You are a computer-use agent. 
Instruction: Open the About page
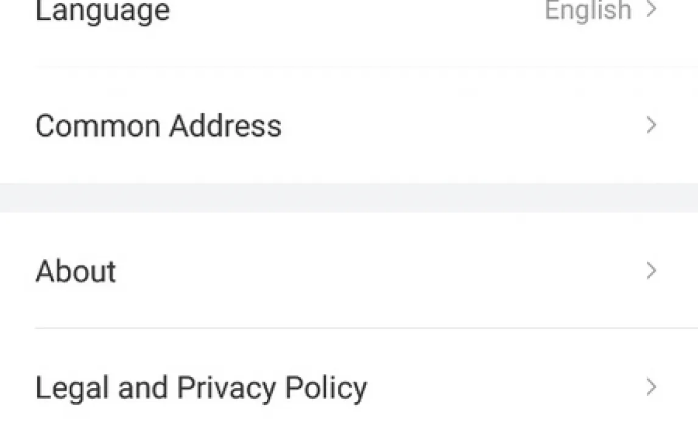[x=76, y=272]
